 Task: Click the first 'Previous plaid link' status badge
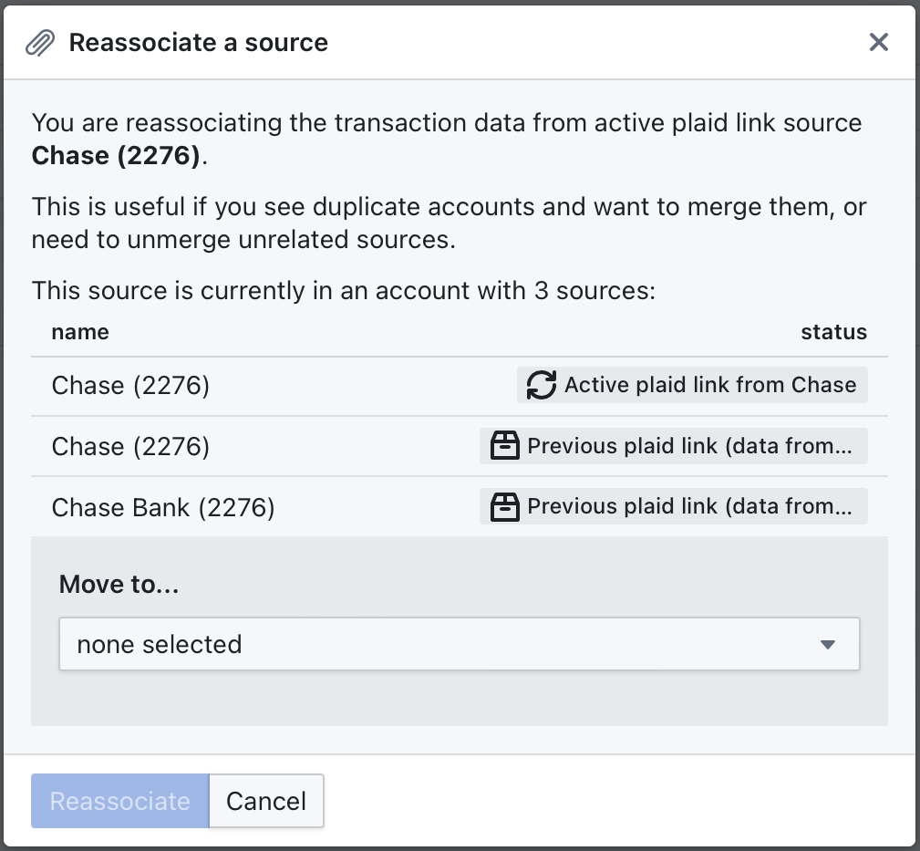click(x=673, y=446)
